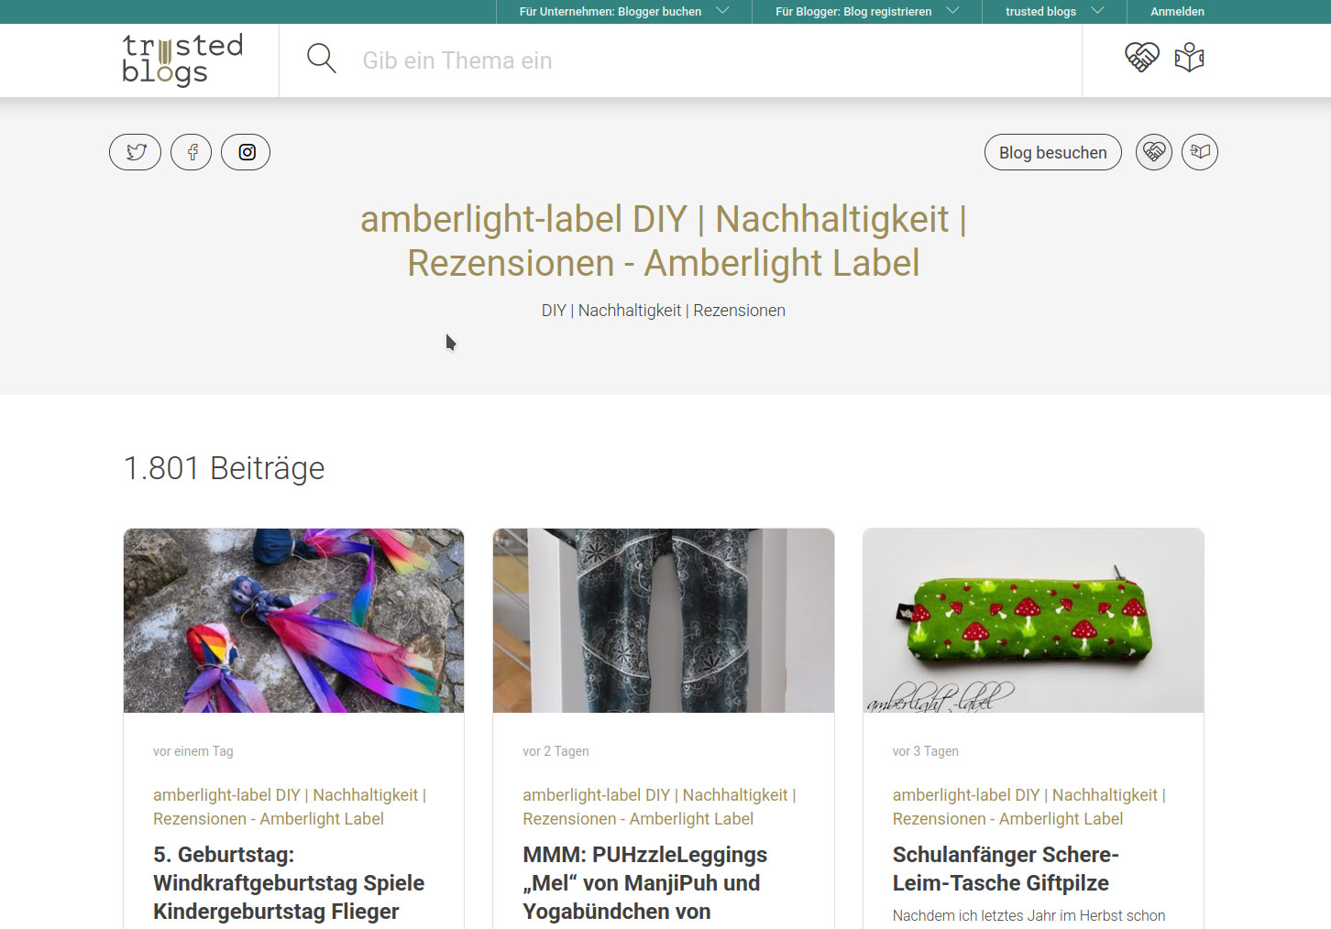Click blog name link in 'vor 3 Tagen' card

pyautogui.click(x=1029, y=807)
